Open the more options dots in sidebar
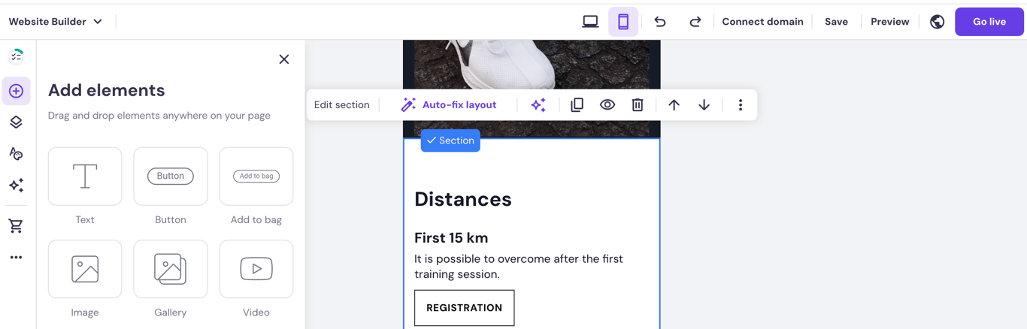The height and width of the screenshot is (329, 1027). [16, 258]
